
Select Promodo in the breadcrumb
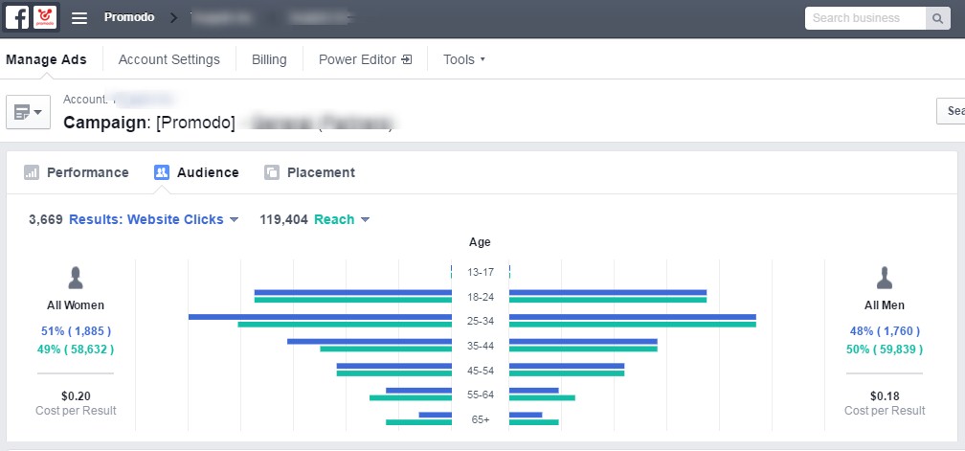tap(129, 17)
